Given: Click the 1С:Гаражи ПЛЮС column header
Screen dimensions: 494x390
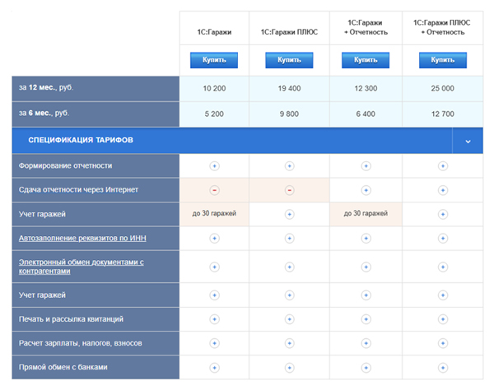Looking at the screenshot, I should click(289, 32).
